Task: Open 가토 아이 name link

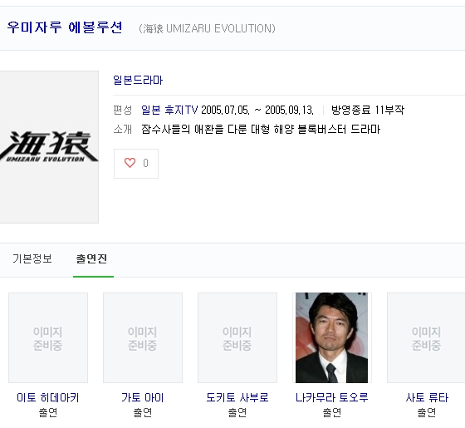Action: [143, 397]
